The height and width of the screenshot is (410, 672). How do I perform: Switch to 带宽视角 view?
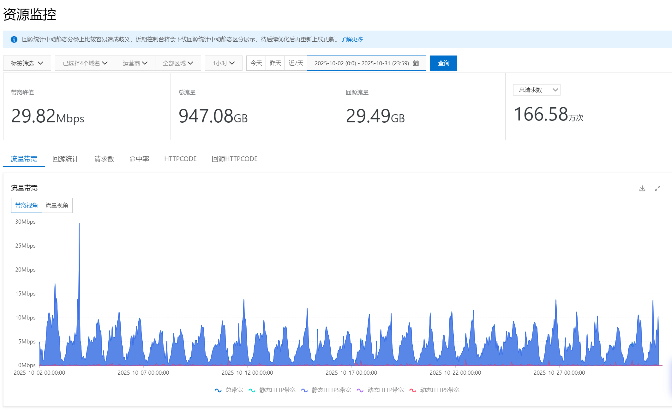click(x=27, y=205)
